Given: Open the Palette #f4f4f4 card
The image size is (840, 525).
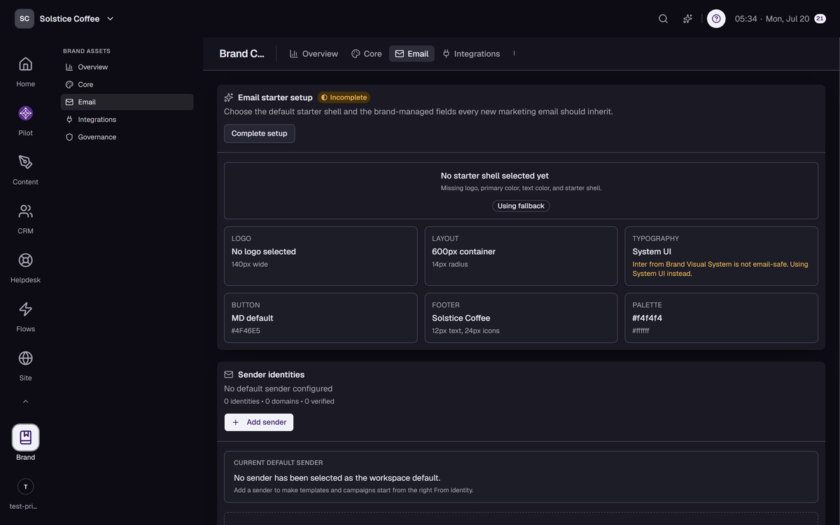Looking at the screenshot, I should [x=721, y=318].
